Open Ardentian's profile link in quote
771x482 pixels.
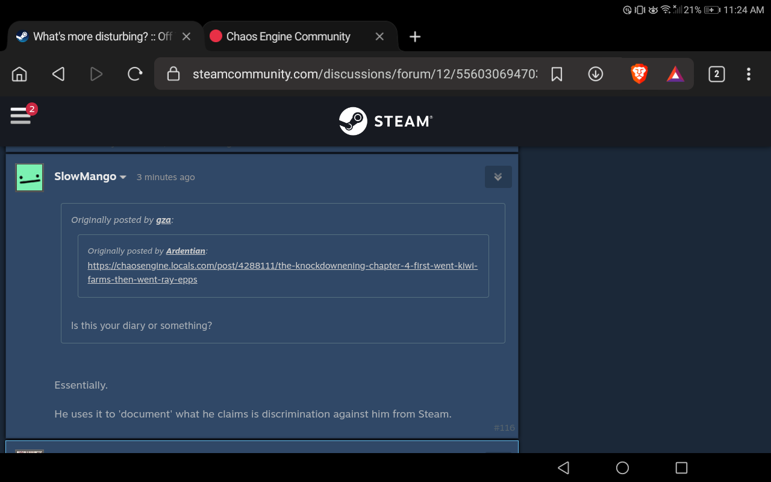tap(186, 251)
